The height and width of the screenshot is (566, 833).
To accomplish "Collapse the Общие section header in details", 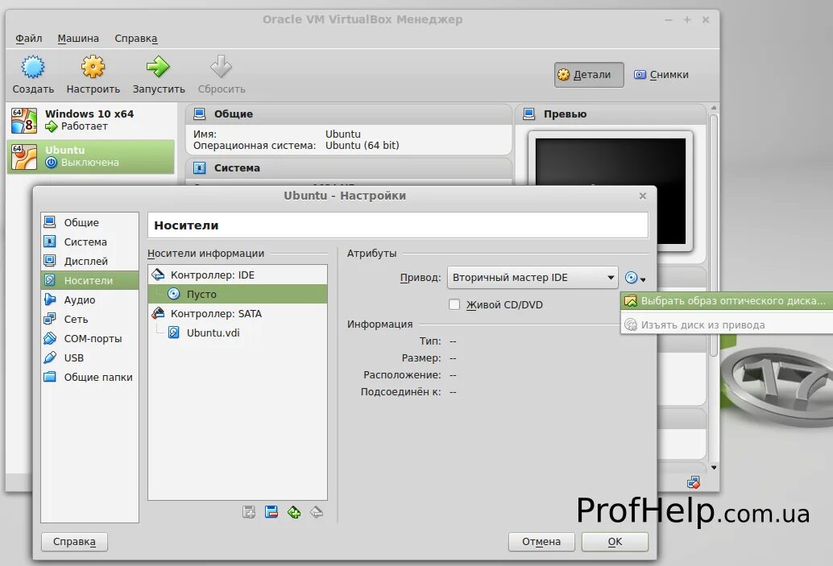I will (349, 114).
